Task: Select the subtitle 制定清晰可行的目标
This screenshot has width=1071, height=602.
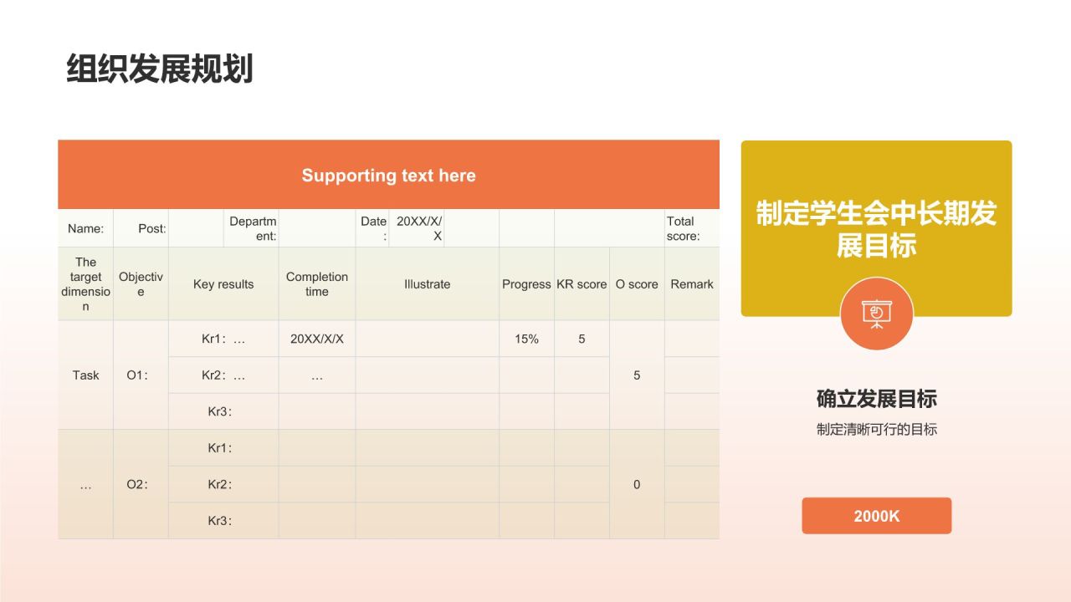Action: point(876,430)
